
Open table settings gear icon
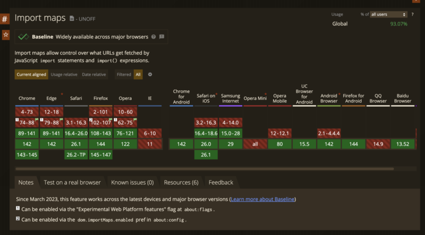pos(150,74)
